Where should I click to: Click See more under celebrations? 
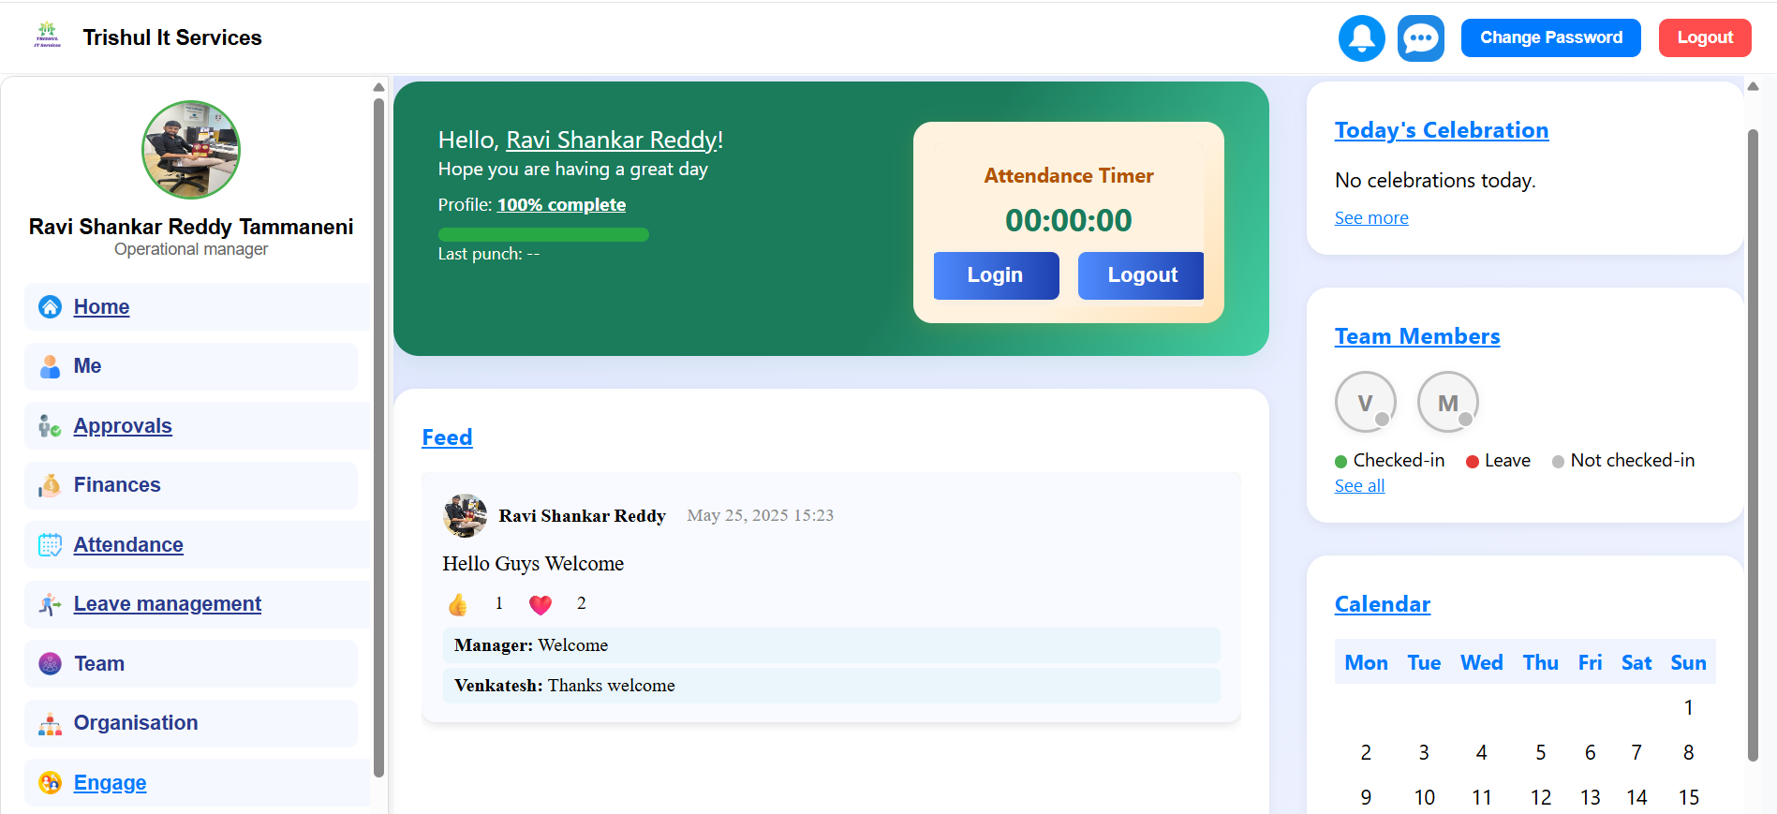coord(1371,218)
